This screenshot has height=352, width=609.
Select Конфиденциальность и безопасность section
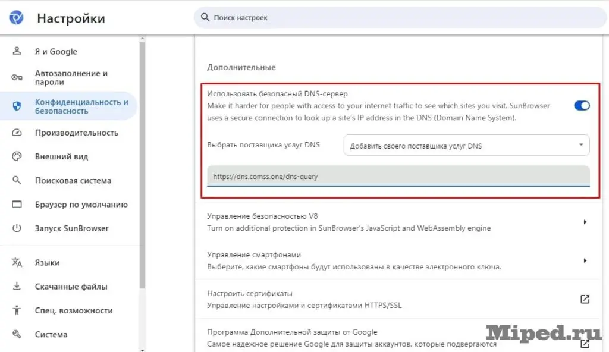point(69,106)
